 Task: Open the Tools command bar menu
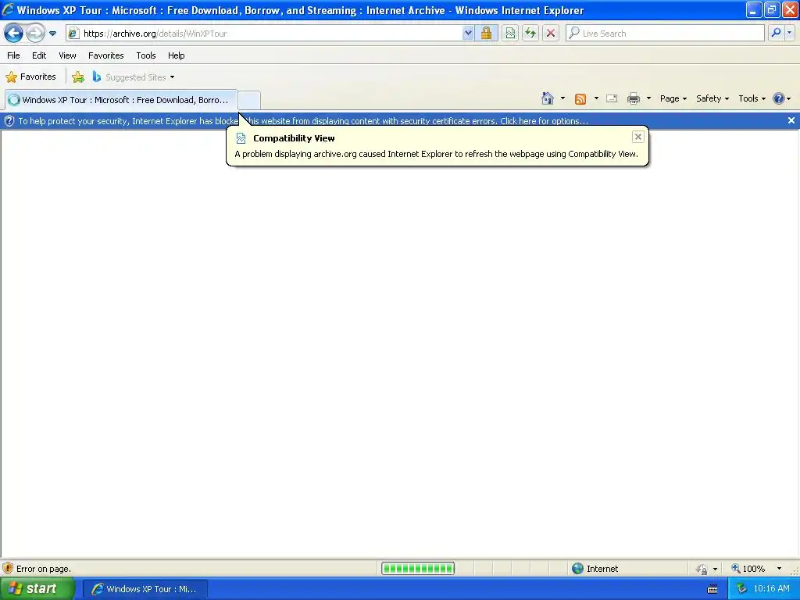[x=752, y=98]
